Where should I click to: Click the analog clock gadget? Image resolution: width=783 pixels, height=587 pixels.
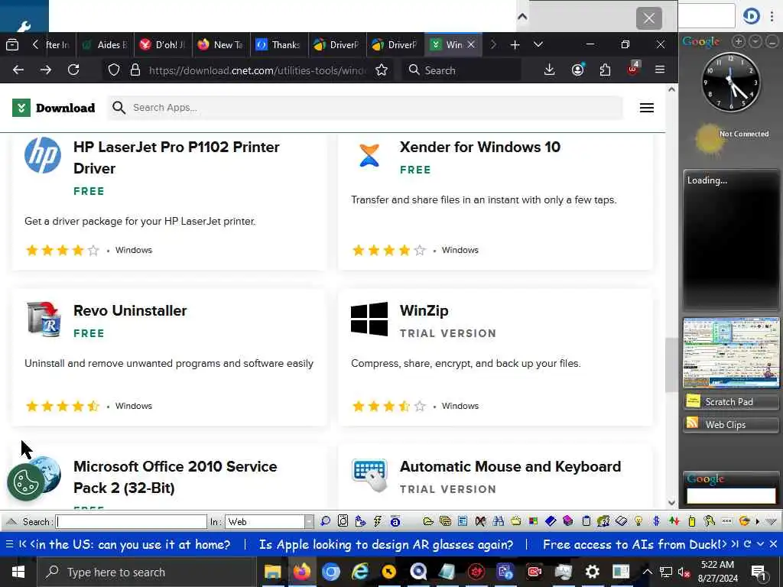pos(731,81)
